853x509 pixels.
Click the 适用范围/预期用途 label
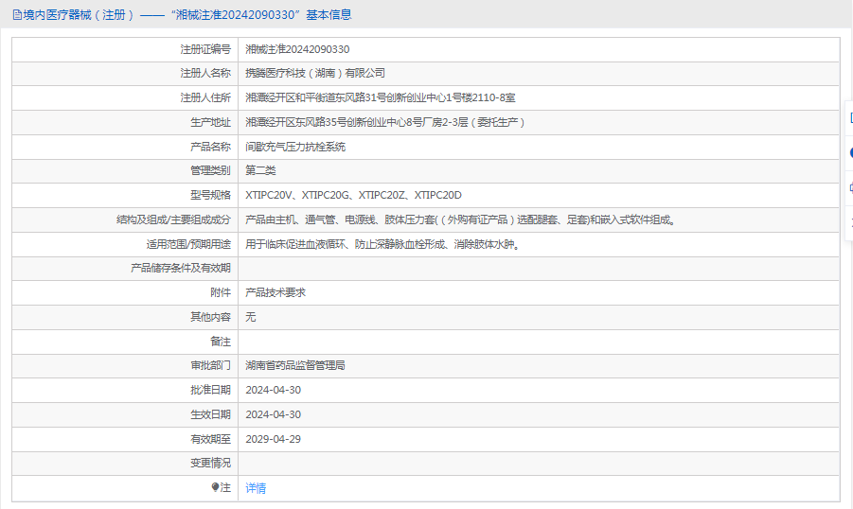pos(188,244)
